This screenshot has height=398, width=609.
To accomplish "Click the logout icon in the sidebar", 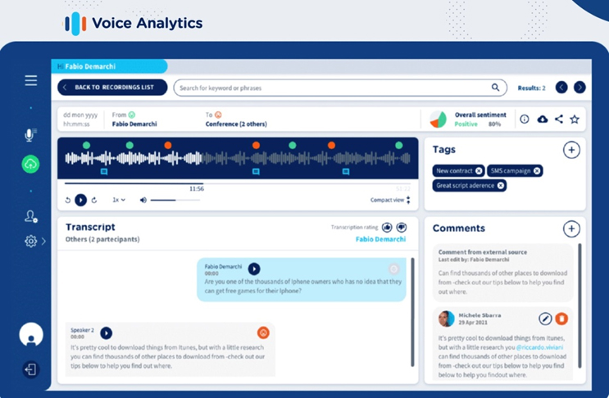I will 30,369.
